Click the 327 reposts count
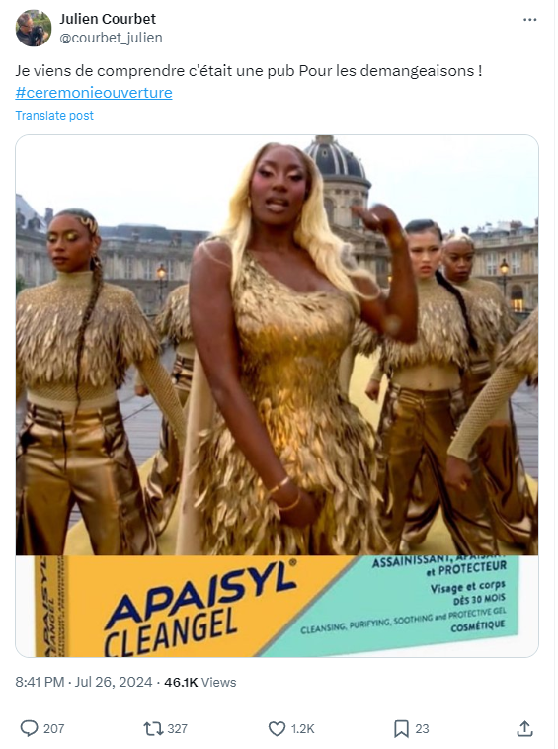 pyautogui.click(x=177, y=728)
